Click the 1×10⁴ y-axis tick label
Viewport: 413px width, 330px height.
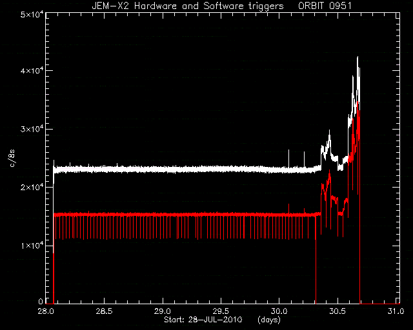point(32,246)
